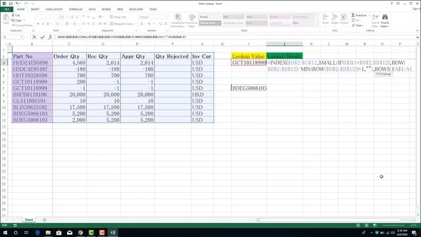The width and height of the screenshot is (421, 237).
Task: Select cell containing BDEG5066103 in column I
Action: click(x=249, y=88)
